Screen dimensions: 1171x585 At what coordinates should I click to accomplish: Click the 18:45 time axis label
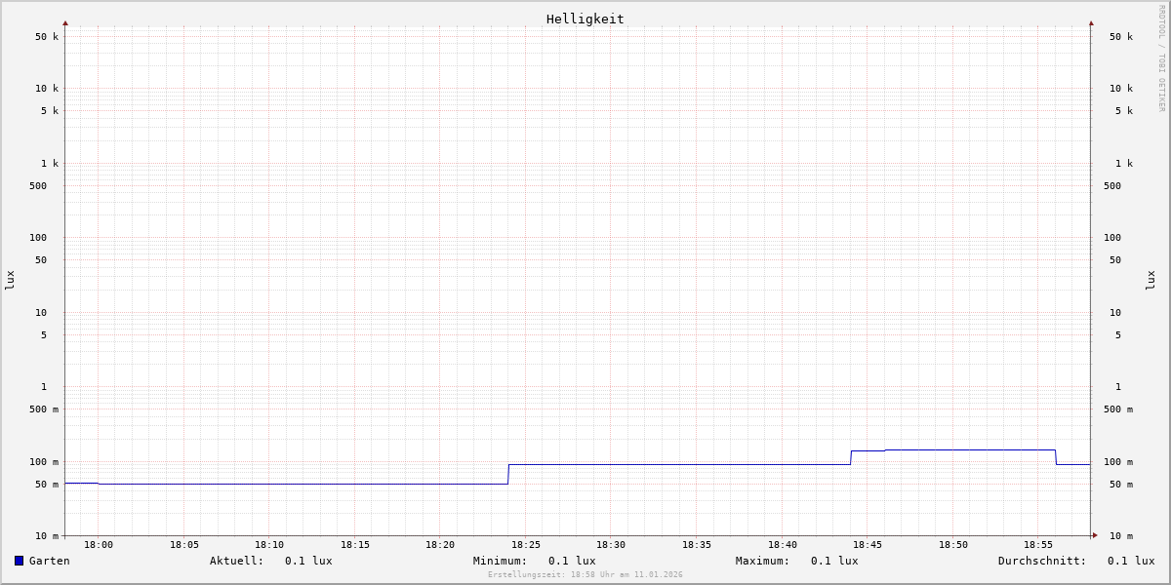(868, 545)
